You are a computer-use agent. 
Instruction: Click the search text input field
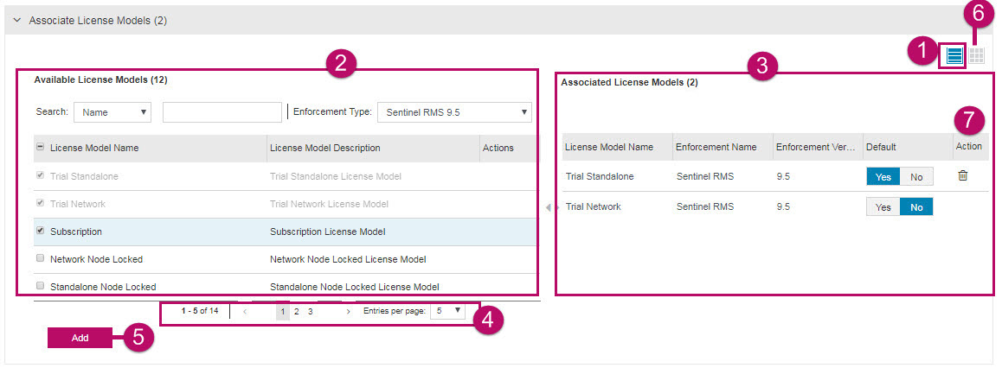pyautogui.click(x=222, y=112)
